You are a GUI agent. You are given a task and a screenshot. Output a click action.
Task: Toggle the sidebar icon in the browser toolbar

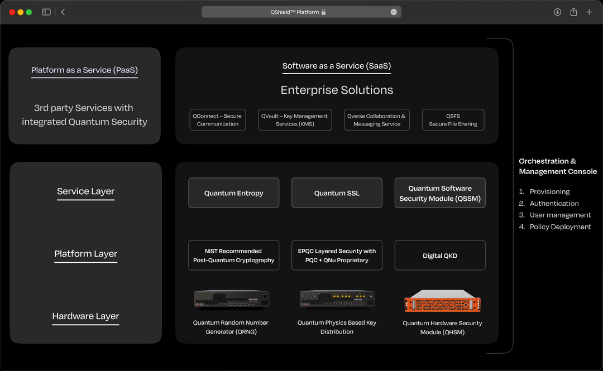pos(46,12)
